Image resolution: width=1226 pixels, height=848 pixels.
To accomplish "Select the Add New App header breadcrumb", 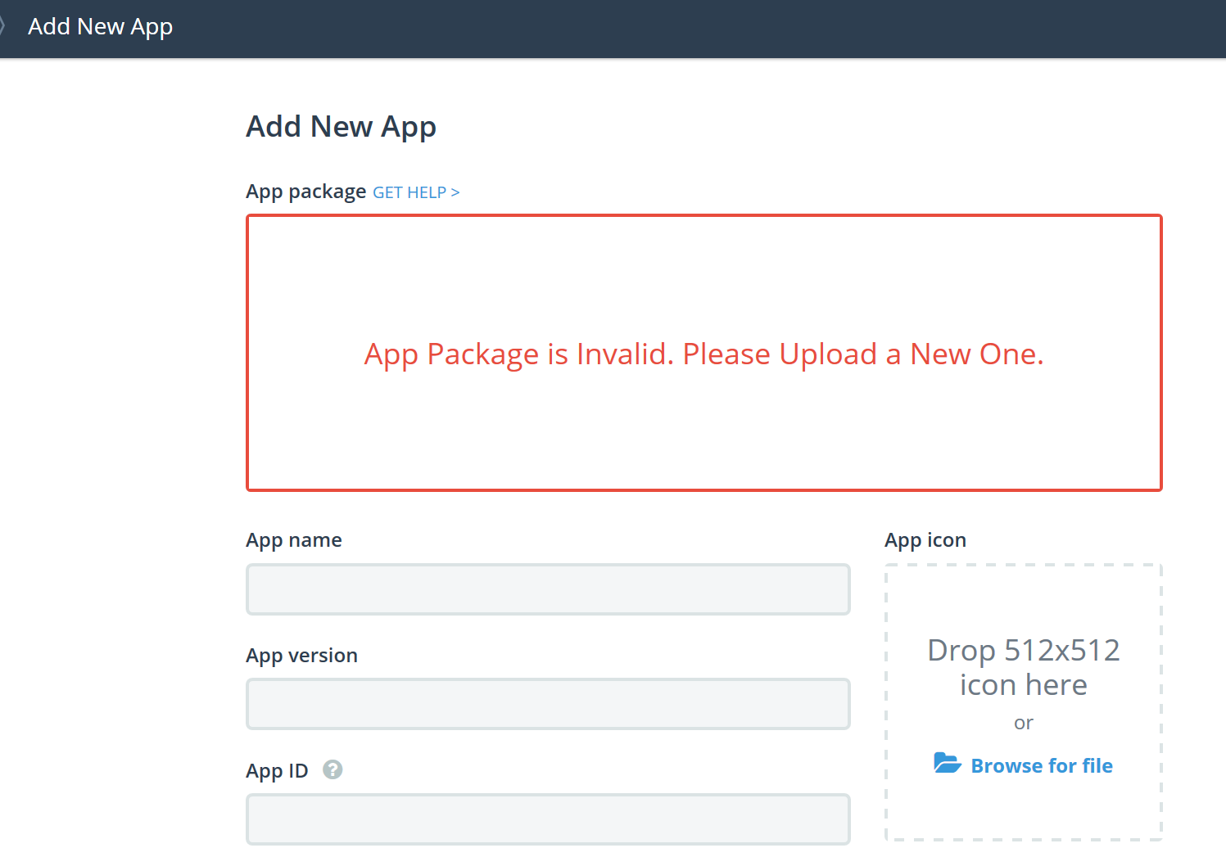I will pos(100,26).
